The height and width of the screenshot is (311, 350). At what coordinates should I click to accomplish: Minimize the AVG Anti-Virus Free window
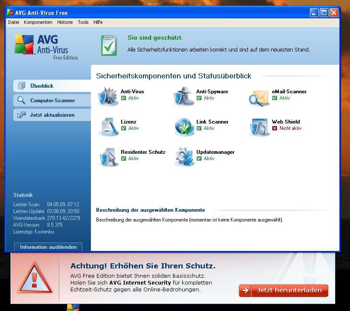pyautogui.click(x=314, y=13)
